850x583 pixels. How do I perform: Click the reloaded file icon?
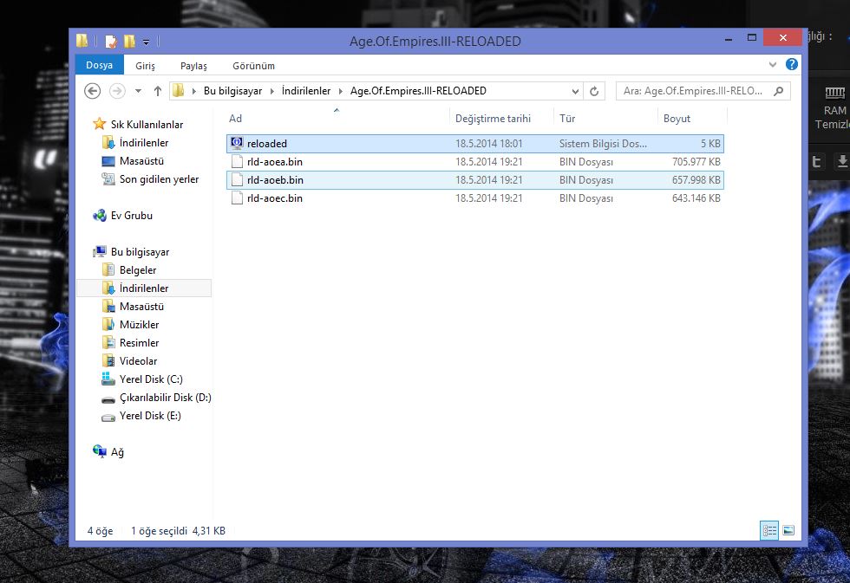point(237,143)
